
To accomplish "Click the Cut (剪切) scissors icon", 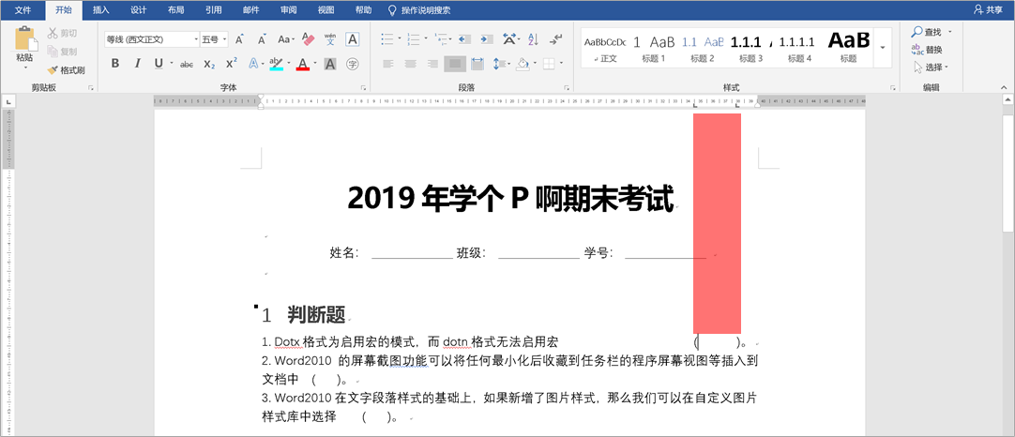I will 53,33.
